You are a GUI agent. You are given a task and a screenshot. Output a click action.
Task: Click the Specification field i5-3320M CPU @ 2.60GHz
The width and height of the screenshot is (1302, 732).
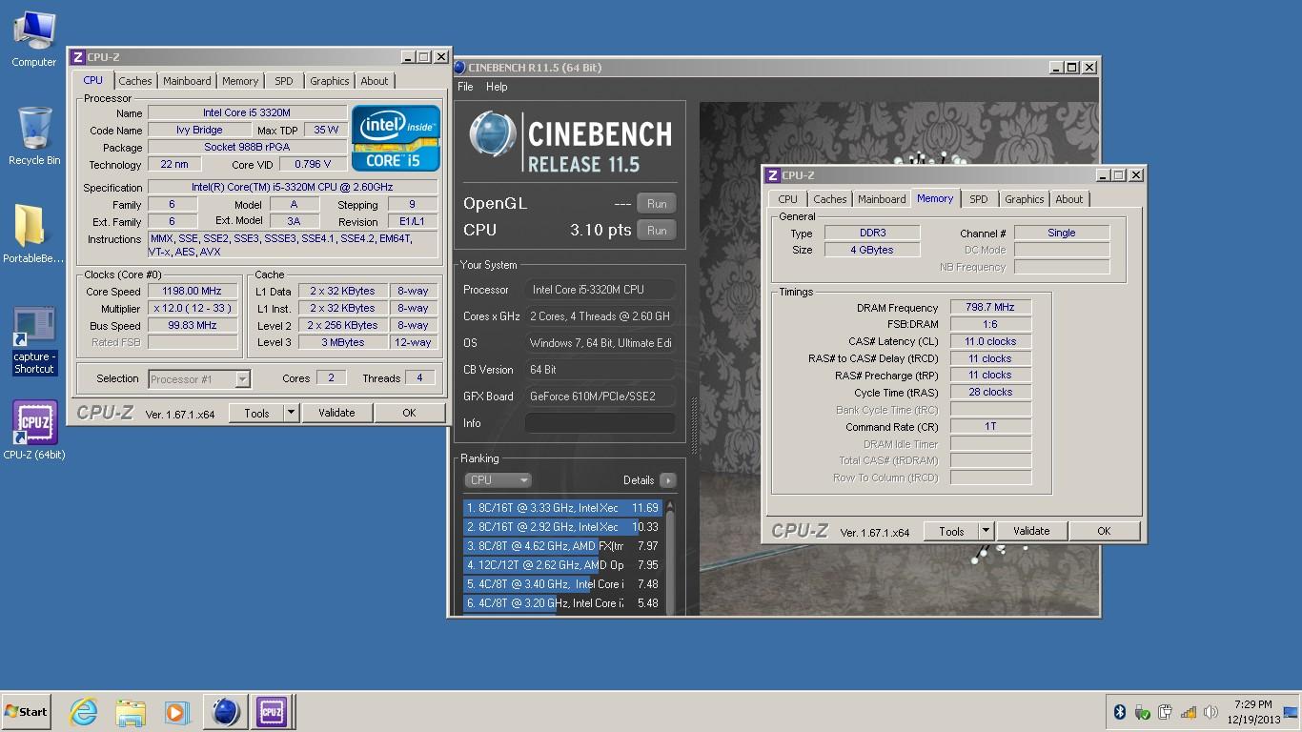293,188
